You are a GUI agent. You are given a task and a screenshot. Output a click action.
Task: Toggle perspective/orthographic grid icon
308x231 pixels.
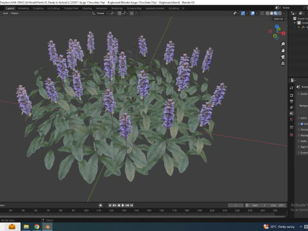coord(283,64)
